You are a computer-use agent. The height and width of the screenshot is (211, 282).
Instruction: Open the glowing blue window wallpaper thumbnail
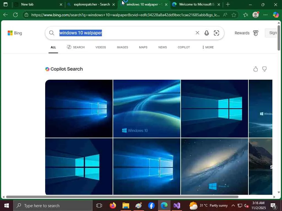79,109
